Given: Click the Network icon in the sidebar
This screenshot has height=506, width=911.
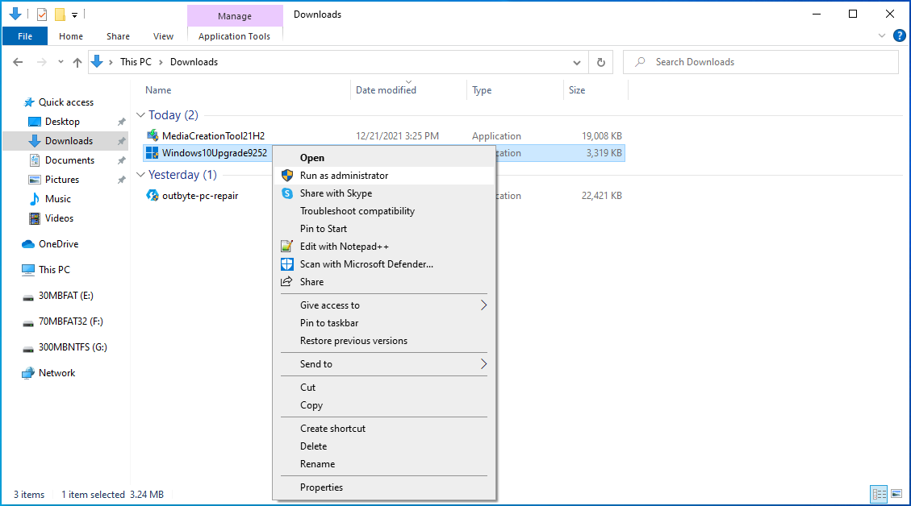Looking at the screenshot, I should click(x=31, y=372).
